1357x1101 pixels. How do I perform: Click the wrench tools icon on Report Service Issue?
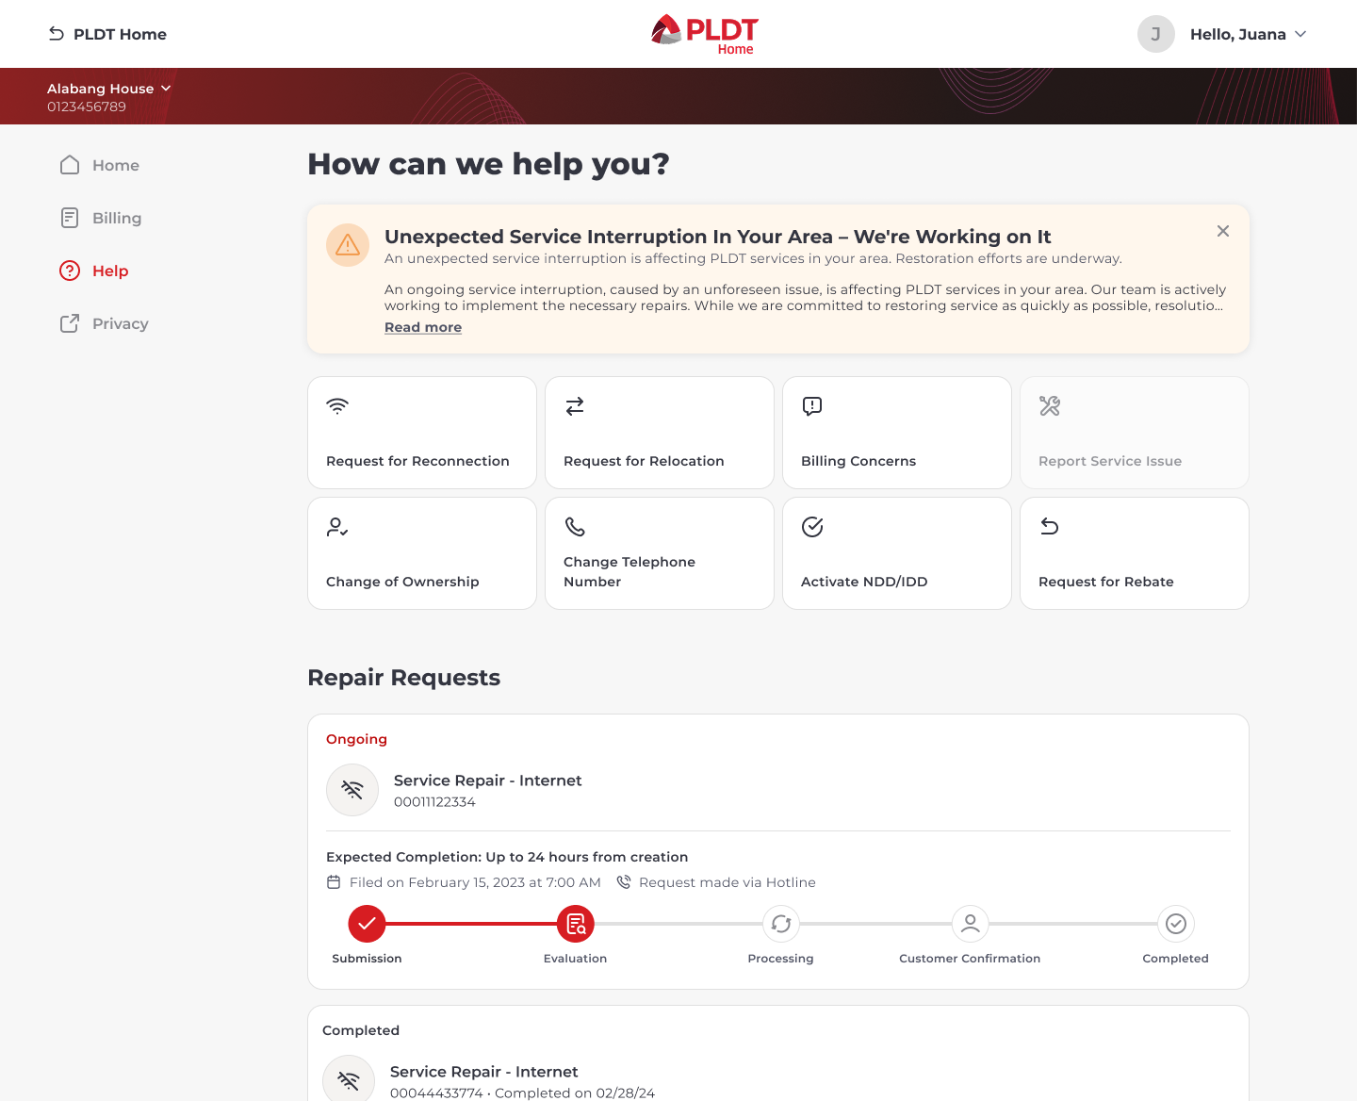click(x=1050, y=406)
